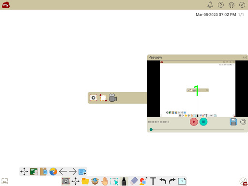
Task: Move the preview timeline slider handle
Action: tap(151, 129)
